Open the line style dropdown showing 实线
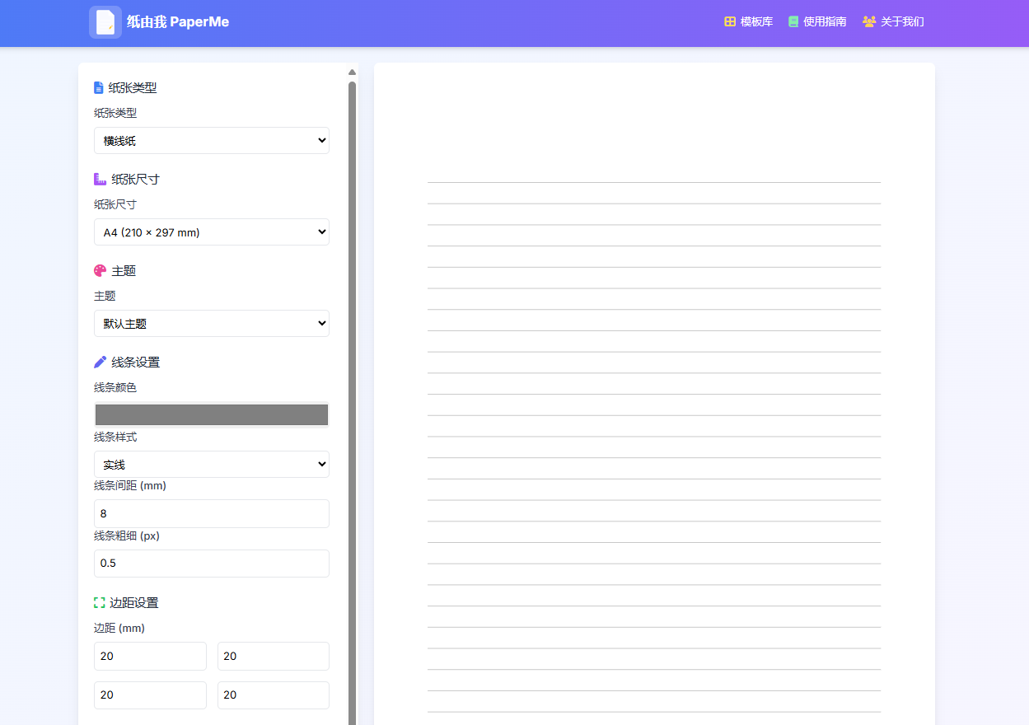The height and width of the screenshot is (725, 1029). tap(211, 465)
